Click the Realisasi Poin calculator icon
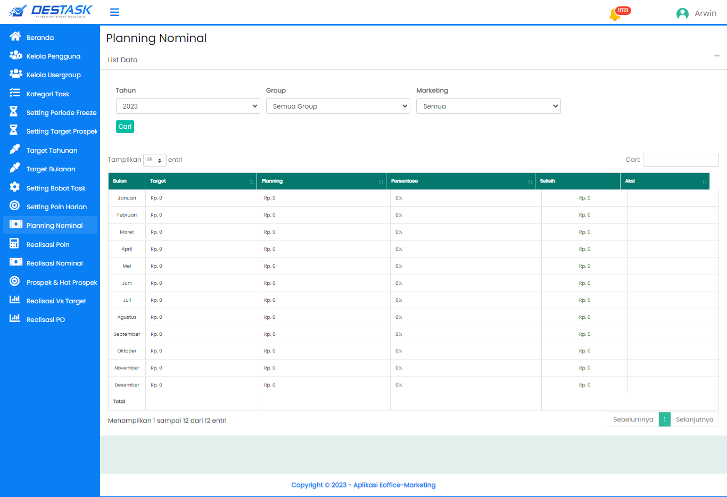This screenshot has width=727, height=497. (x=15, y=244)
